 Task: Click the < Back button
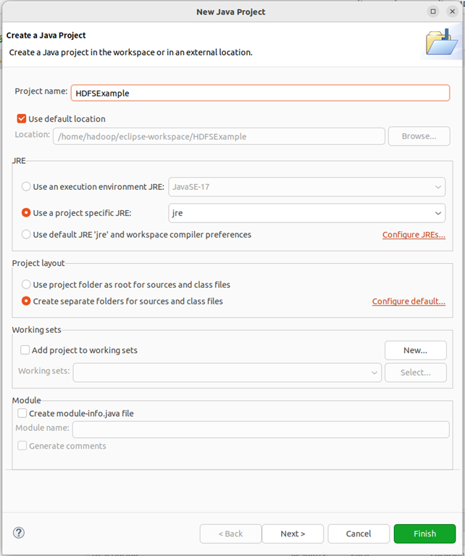click(x=231, y=534)
